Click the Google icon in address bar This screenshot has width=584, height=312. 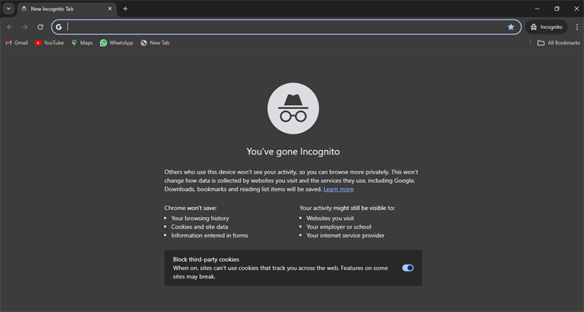pos(58,26)
